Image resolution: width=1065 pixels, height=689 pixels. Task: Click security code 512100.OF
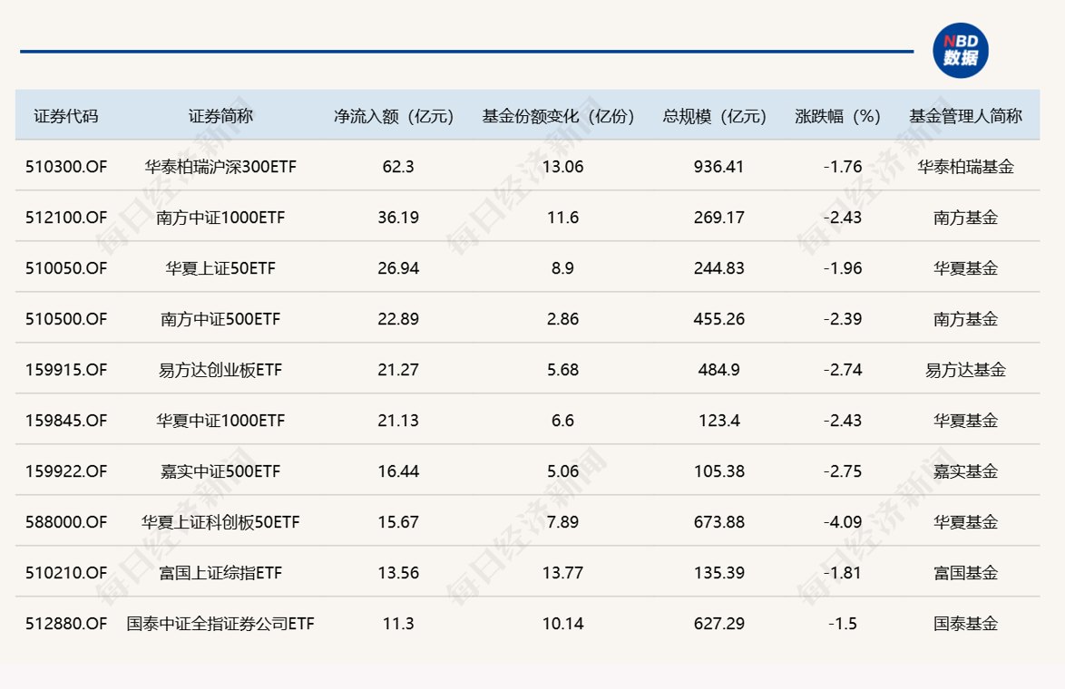(66, 218)
